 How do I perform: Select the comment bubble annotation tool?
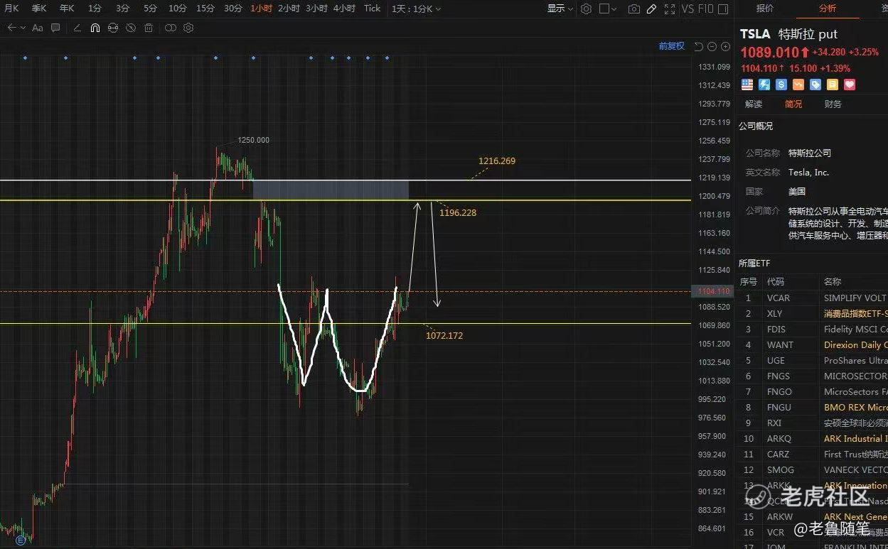coord(56,28)
